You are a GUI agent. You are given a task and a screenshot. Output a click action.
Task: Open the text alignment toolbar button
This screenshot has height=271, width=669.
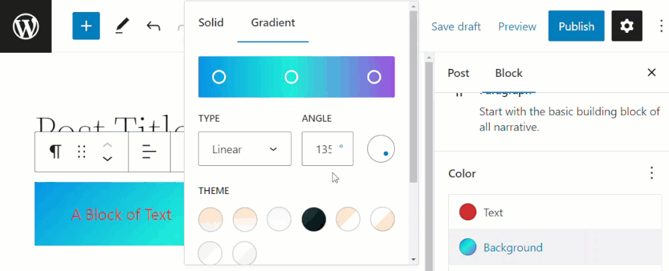149,151
